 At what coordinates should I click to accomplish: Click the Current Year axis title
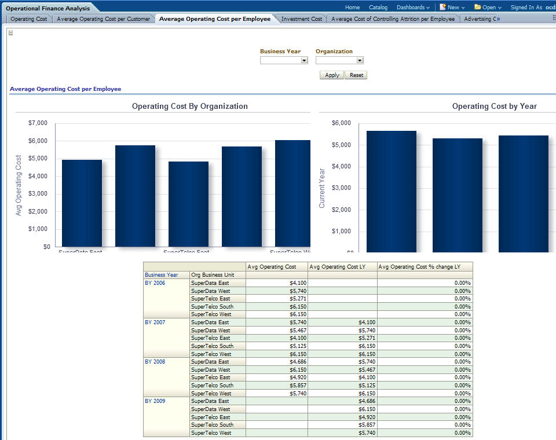pyautogui.click(x=322, y=188)
